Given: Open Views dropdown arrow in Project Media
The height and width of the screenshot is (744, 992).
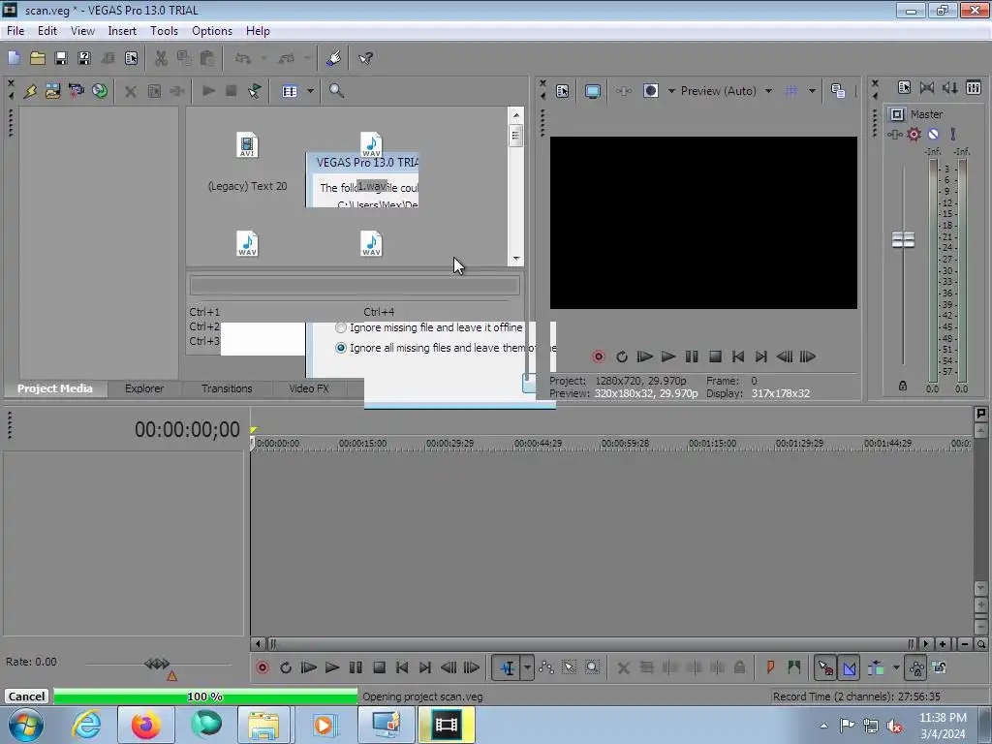Looking at the screenshot, I should click(x=310, y=91).
